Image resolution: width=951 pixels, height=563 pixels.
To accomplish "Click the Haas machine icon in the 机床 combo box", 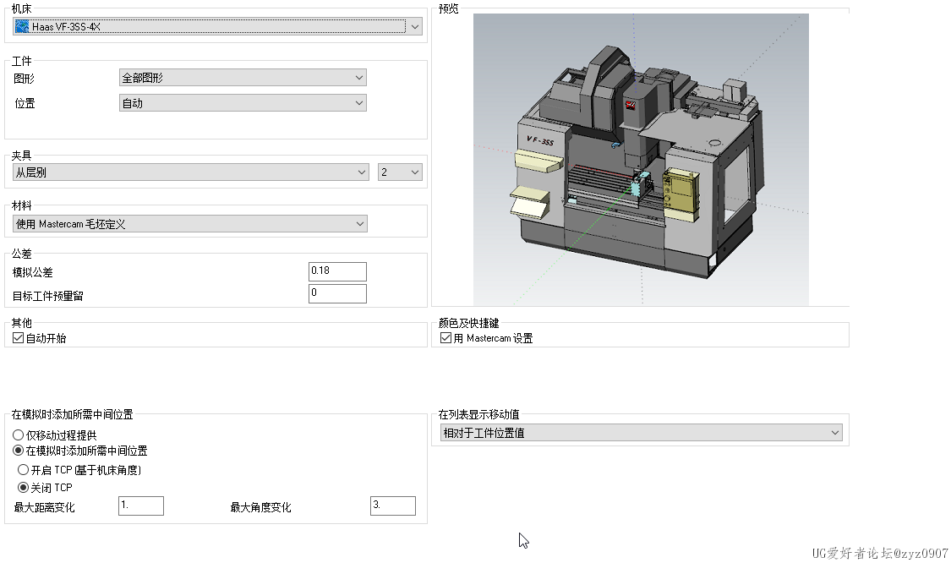I will [x=22, y=26].
